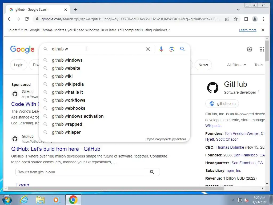Select suggestion github wikipedia

(115, 84)
